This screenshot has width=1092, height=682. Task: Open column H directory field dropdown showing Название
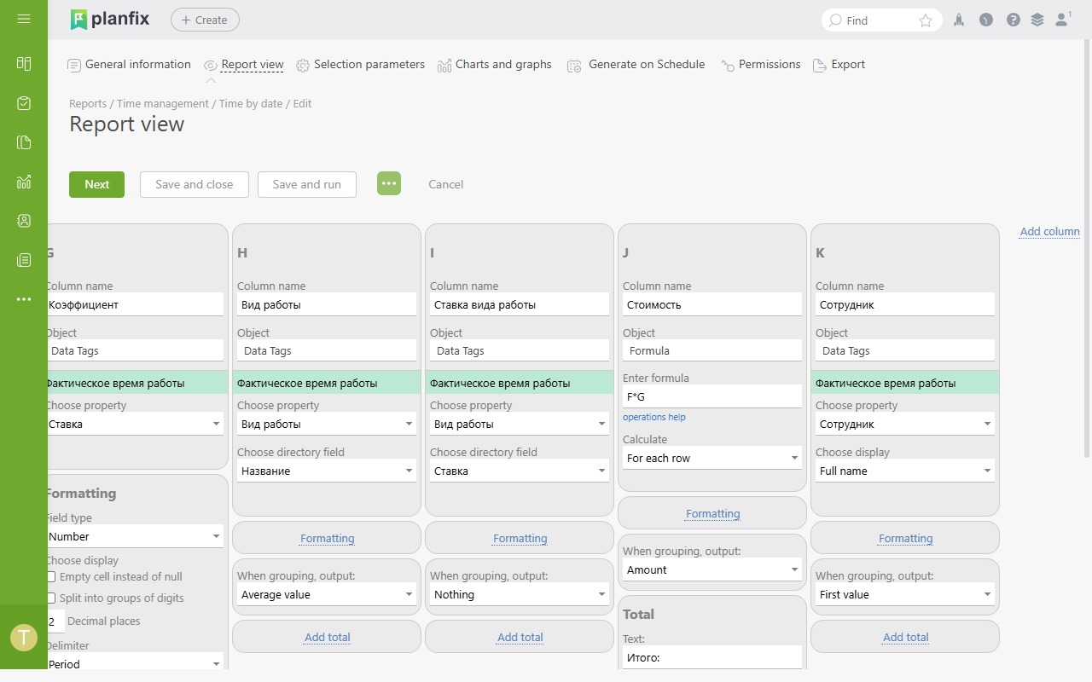(327, 471)
